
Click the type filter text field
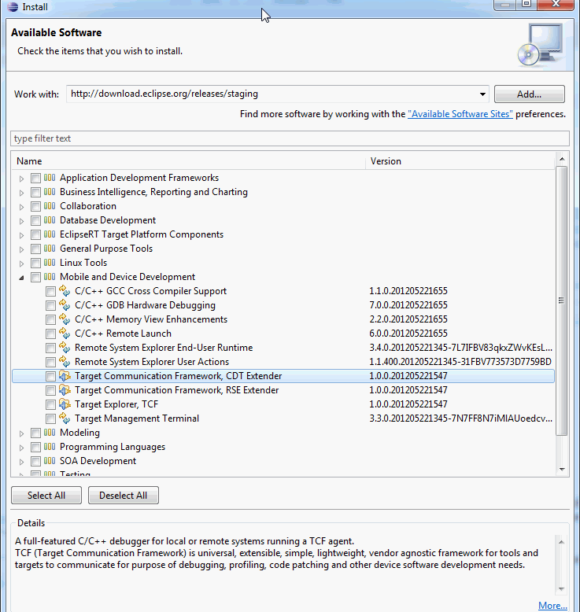[290, 138]
